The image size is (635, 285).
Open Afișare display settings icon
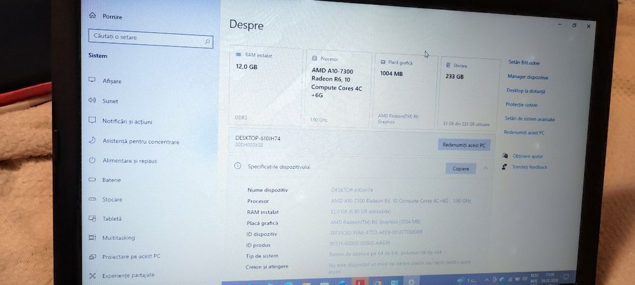pos(92,80)
